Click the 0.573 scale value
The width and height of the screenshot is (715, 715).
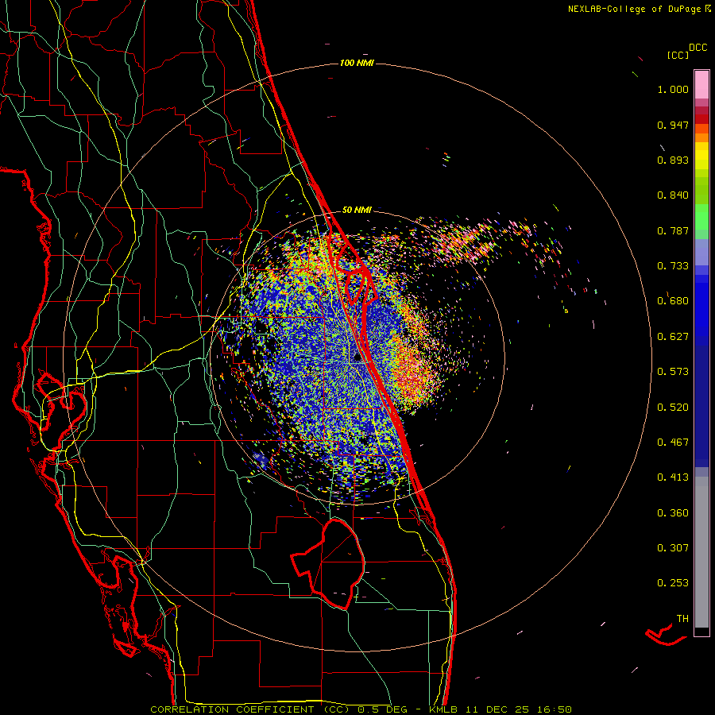(673, 372)
